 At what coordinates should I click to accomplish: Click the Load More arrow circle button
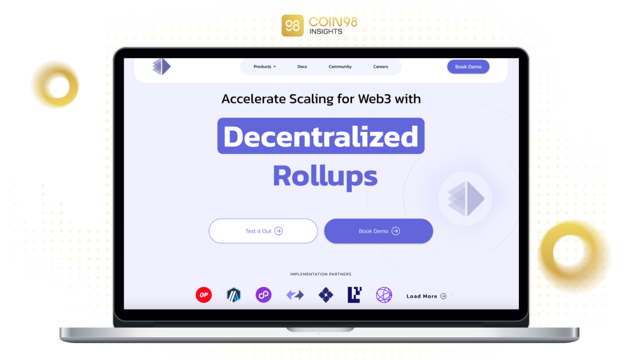[444, 296]
